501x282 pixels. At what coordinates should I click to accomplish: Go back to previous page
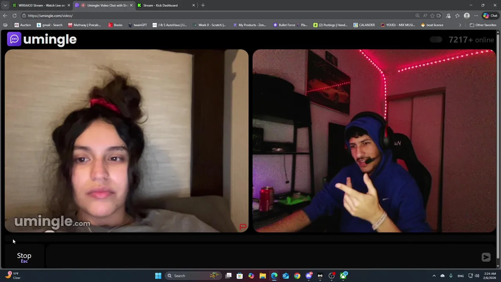coord(5,16)
